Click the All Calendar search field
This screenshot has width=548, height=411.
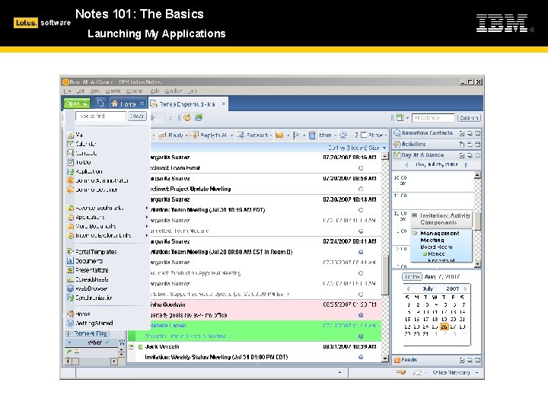pyautogui.click(x=433, y=118)
